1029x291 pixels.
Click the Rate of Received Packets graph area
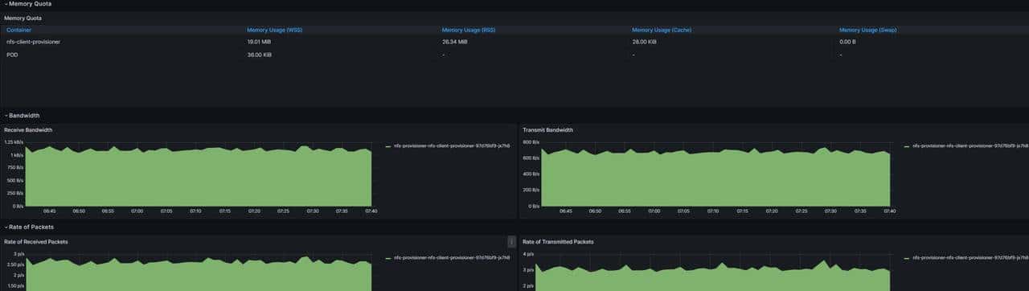pyautogui.click(x=199, y=275)
